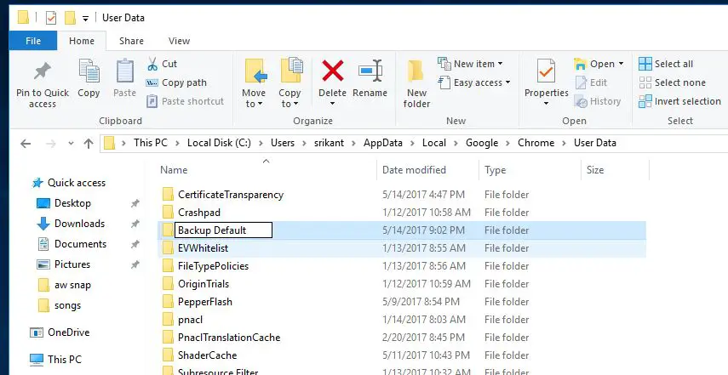Open the recent locations dropdown arrow
Viewport: 728px width, 375px height.
(71, 144)
